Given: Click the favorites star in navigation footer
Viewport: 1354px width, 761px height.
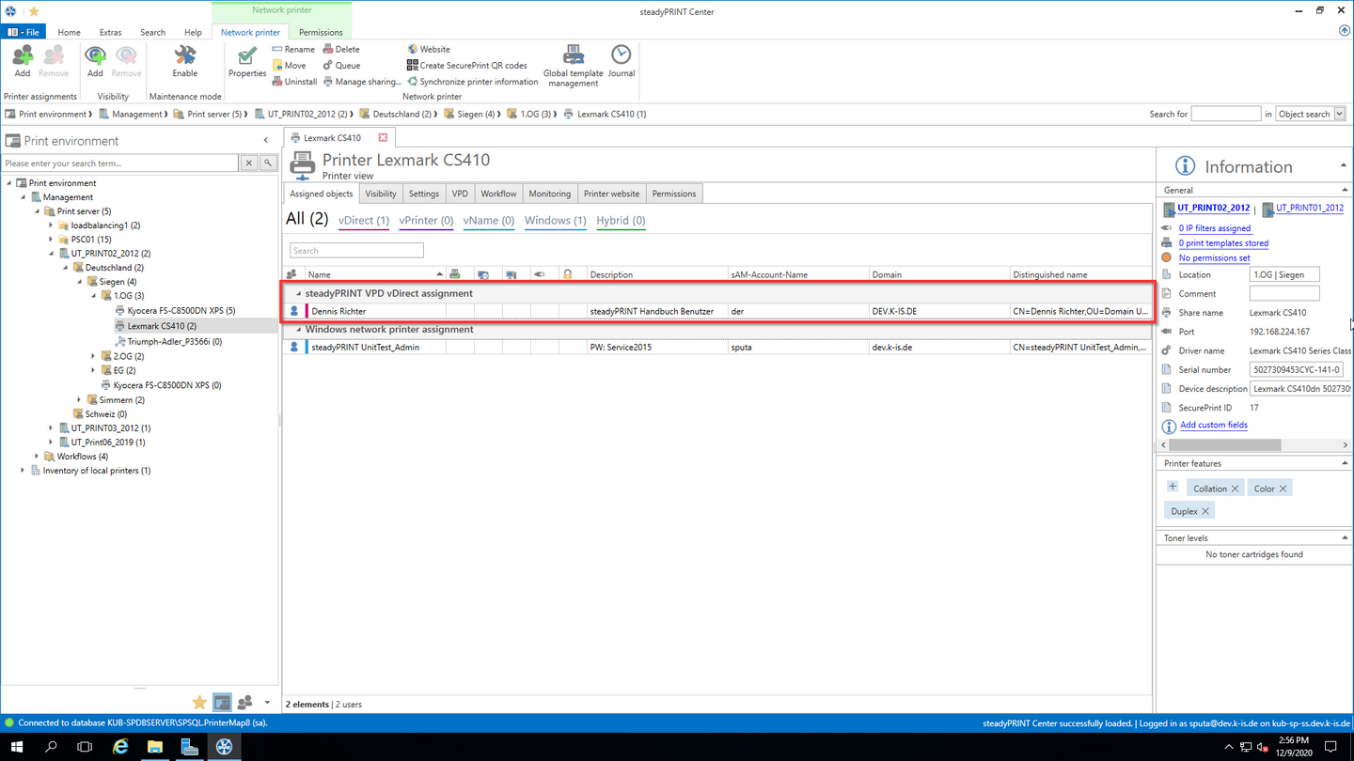Looking at the screenshot, I should pos(199,702).
